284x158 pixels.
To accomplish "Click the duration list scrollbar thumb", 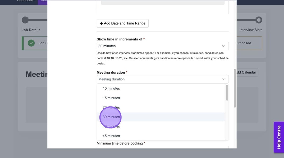I will [x=227, y=93].
